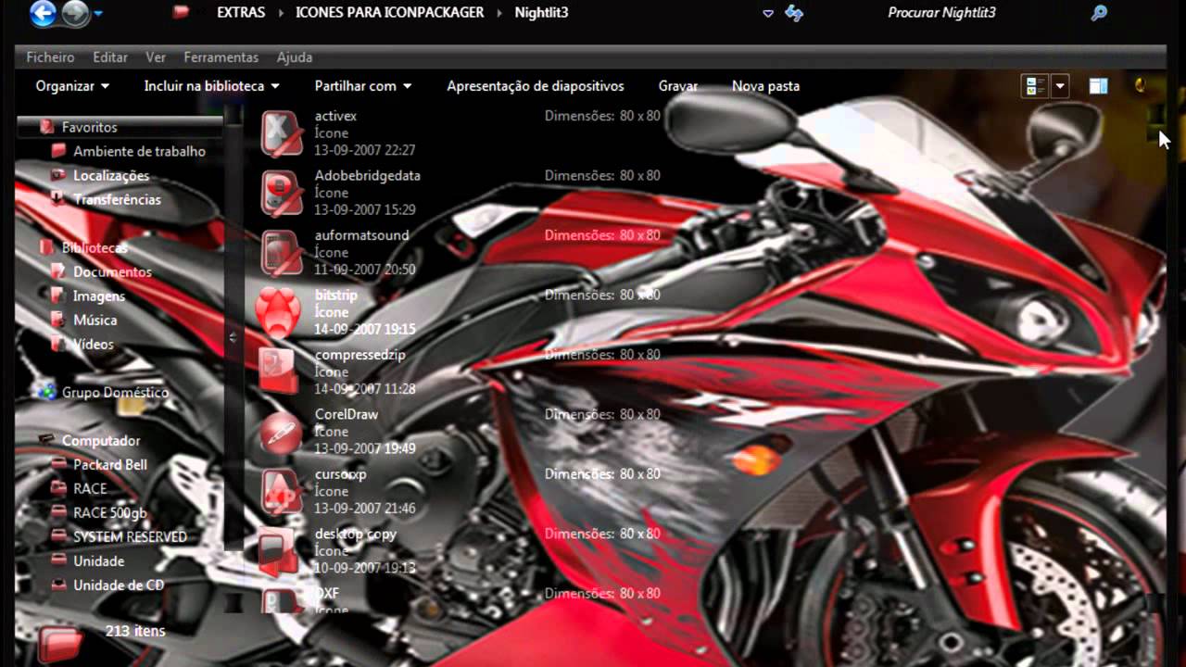Open the Ver menu
The image size is (1186, 667).
(156, 57)
